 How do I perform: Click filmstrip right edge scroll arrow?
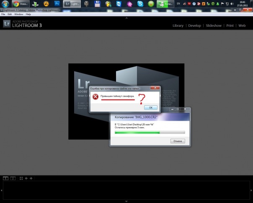(251, 190)
